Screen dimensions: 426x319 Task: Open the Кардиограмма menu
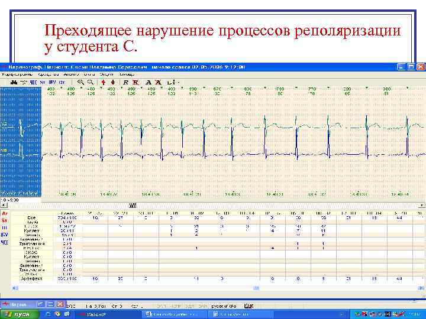tap(17, 74)
